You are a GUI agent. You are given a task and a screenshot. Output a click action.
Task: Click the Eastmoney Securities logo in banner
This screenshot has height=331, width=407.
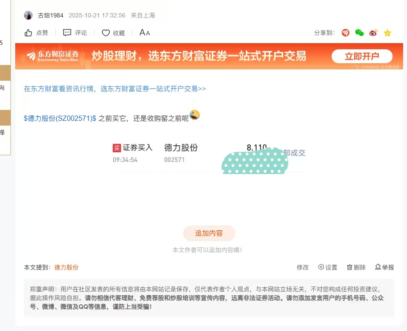[x=53, y=56]
